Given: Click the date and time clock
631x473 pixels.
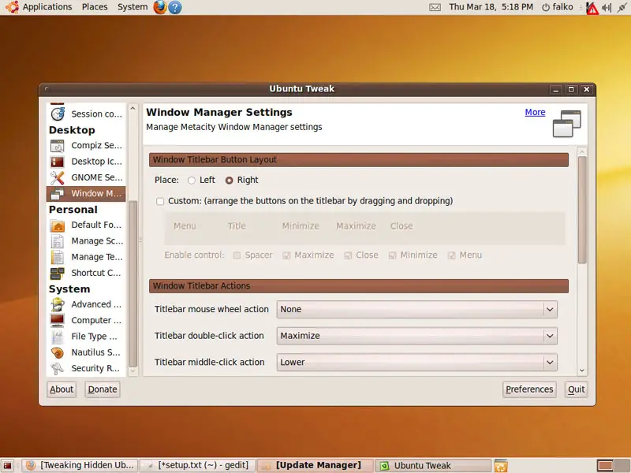Looking at the screenshot, I should (491, 7).
